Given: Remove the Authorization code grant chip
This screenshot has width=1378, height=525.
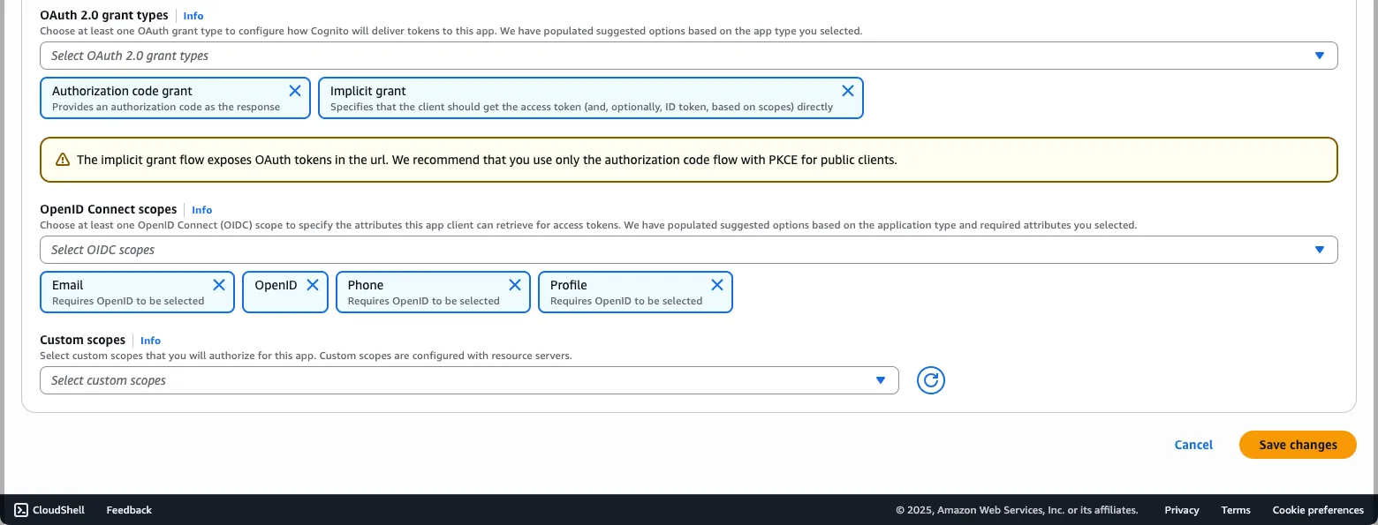Looking at the screenshot, I should click(x=295, y=91).
